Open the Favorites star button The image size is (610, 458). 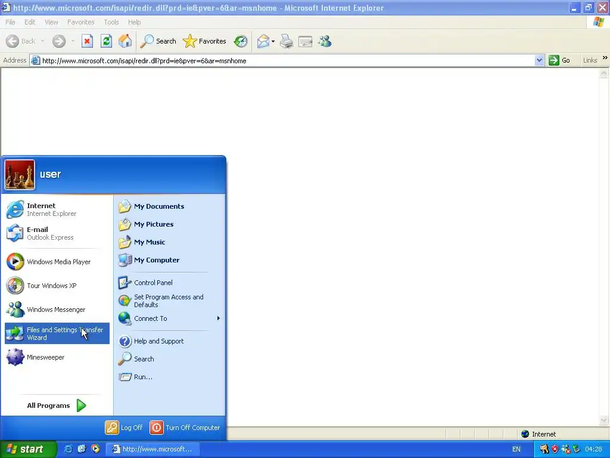pos(205,41)
